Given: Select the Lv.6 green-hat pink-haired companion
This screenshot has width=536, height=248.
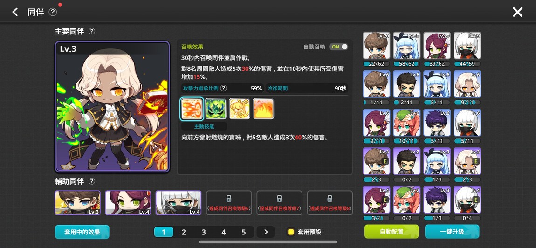Looking at the screenshot, I should (x=407, y=123).
